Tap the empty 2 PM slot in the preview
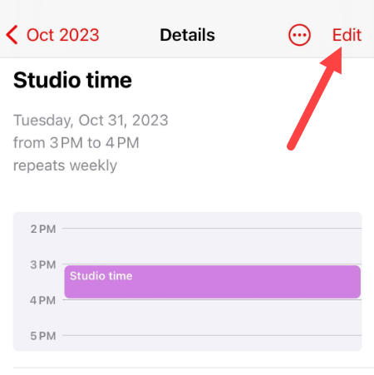The height and width of the screenshot is (375, 374). (x=212, y=246)
